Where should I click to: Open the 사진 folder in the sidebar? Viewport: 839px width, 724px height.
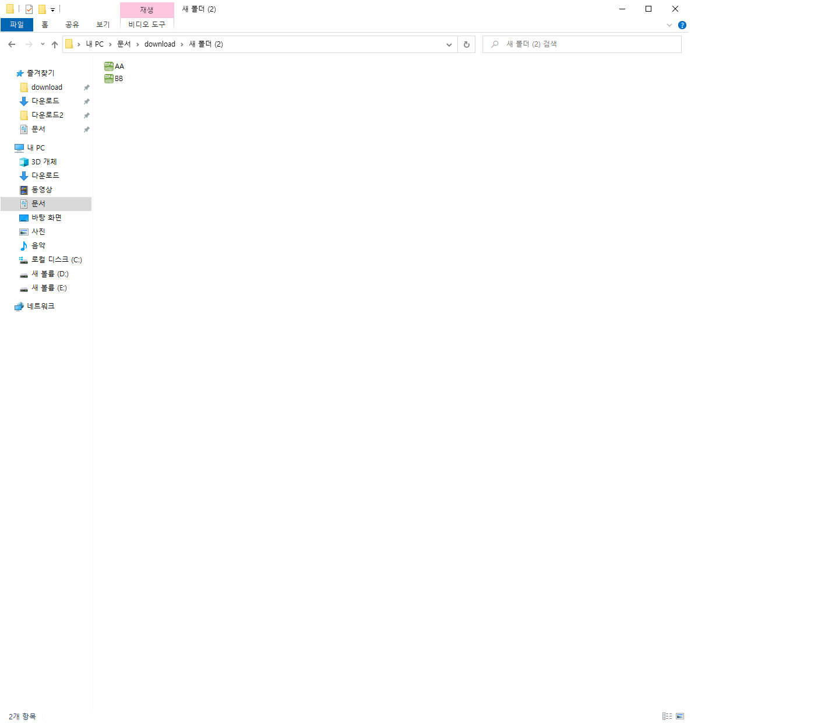click(38, 231)
